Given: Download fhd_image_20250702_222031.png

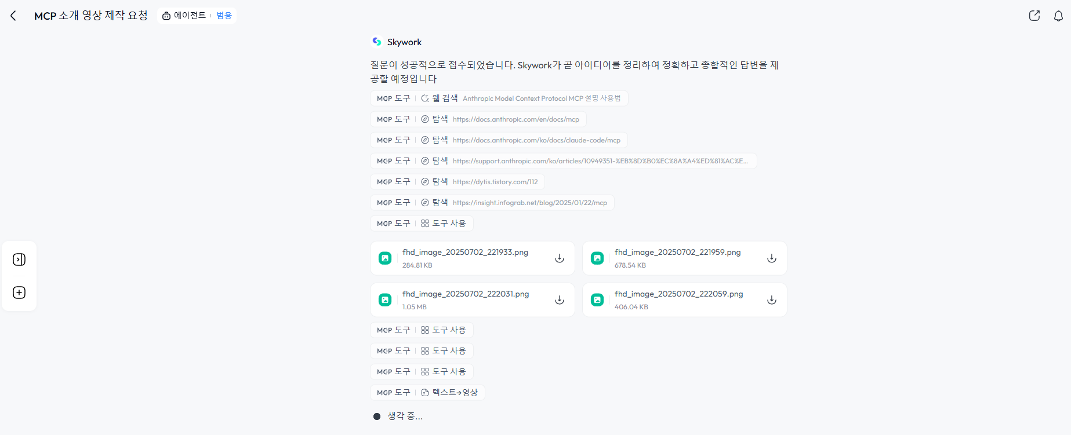Looking at the screenshot, I should [x=560, y=300].
